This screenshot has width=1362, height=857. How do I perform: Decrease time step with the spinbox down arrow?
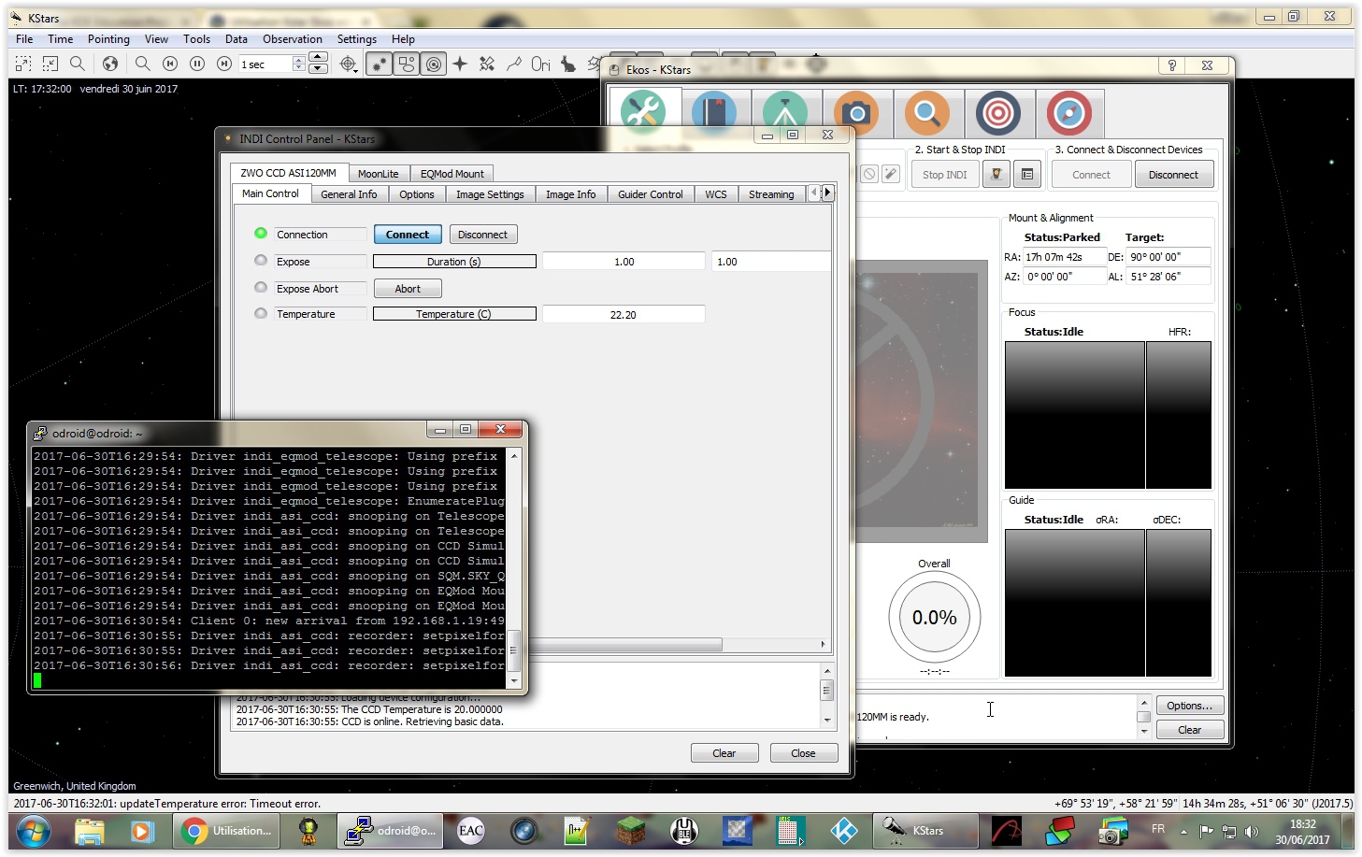pos(299,68)
